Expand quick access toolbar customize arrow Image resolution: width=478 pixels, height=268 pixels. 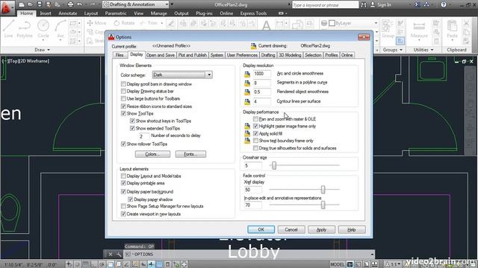click(x=172, y=4)
